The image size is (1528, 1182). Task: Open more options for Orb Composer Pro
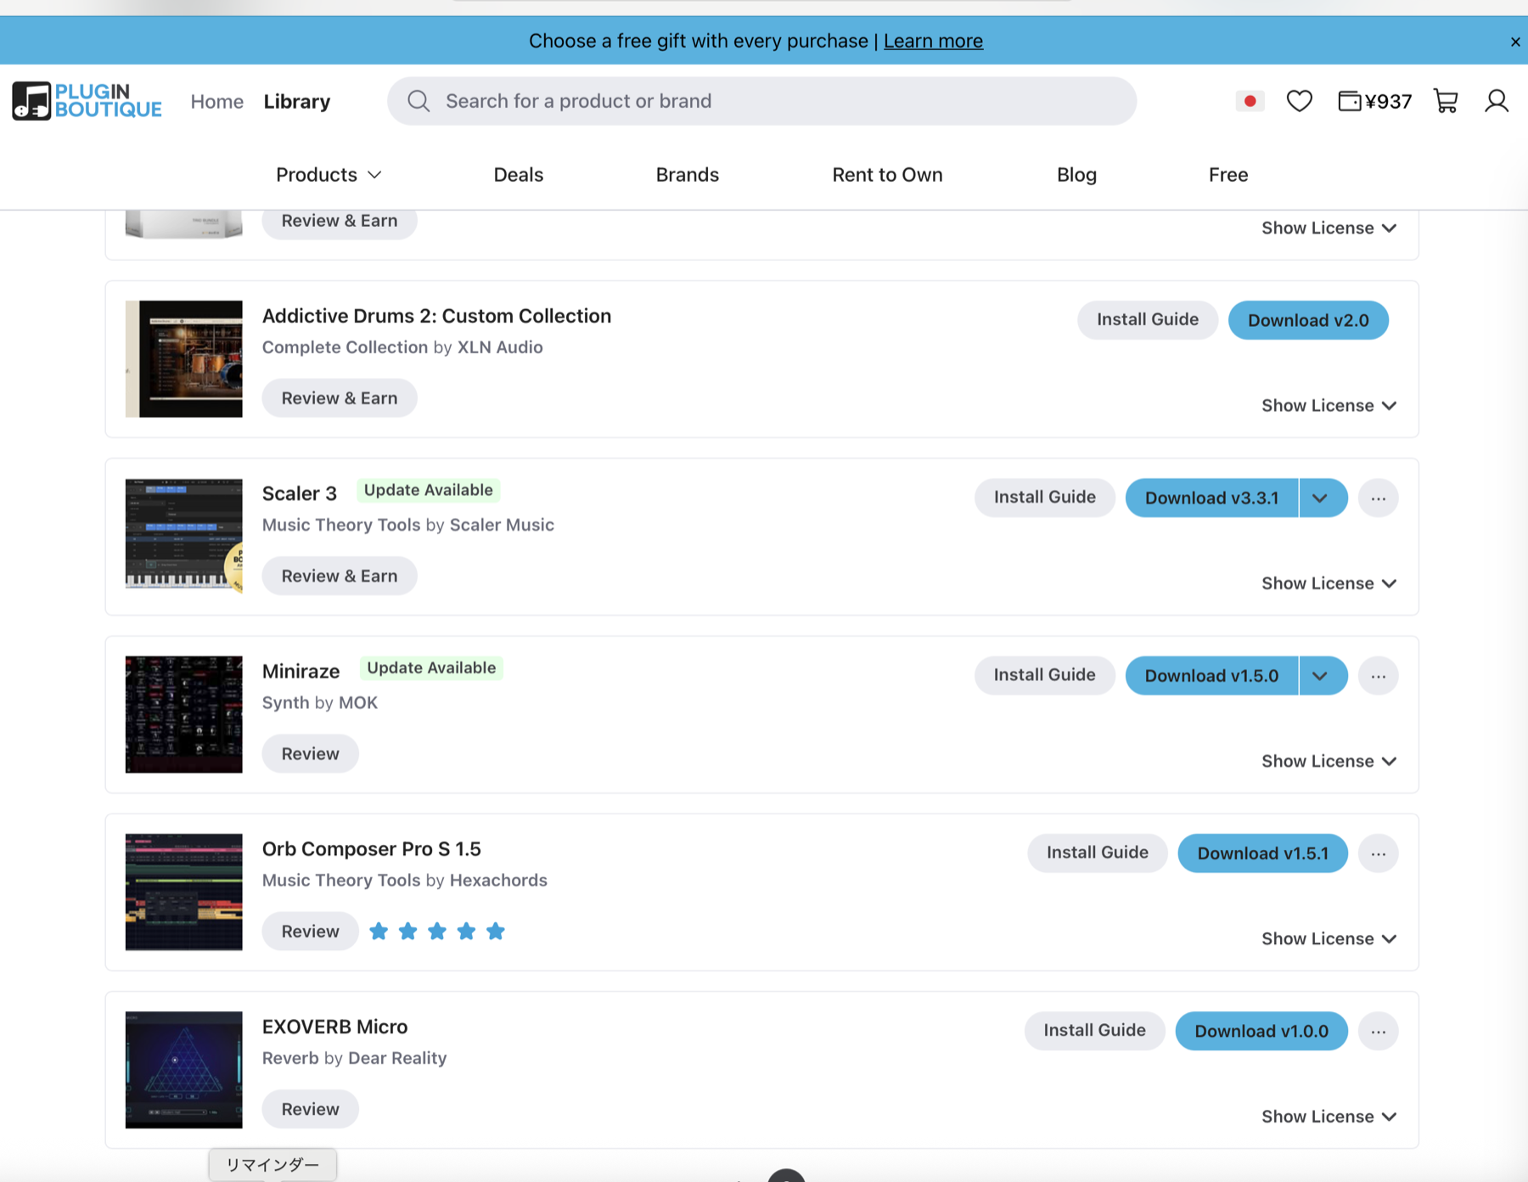click(1378, 853)
